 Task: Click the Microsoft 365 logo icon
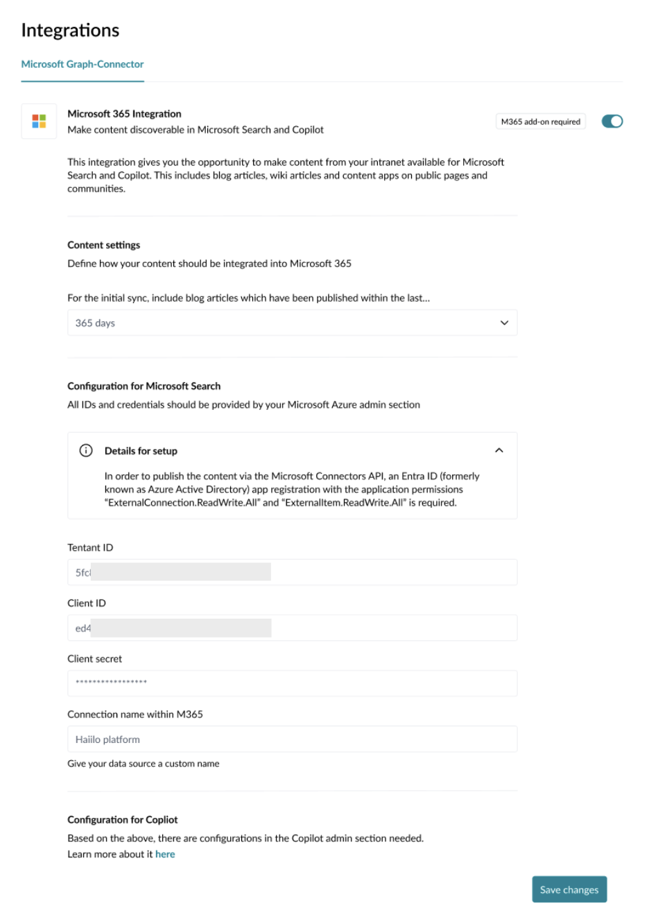39,121
